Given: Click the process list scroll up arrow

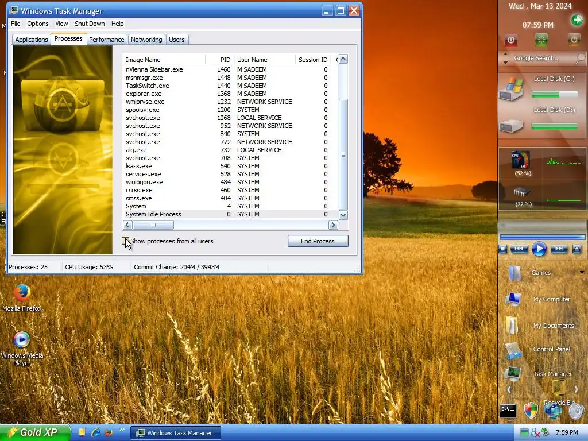Looking at the screenshot, I should [x=343, y=59].
